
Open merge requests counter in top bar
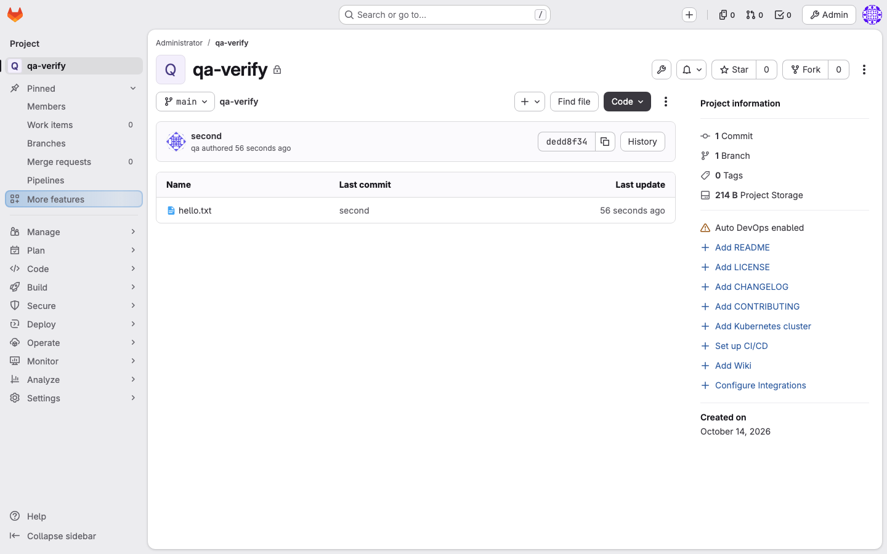click(x=755, y=15)
